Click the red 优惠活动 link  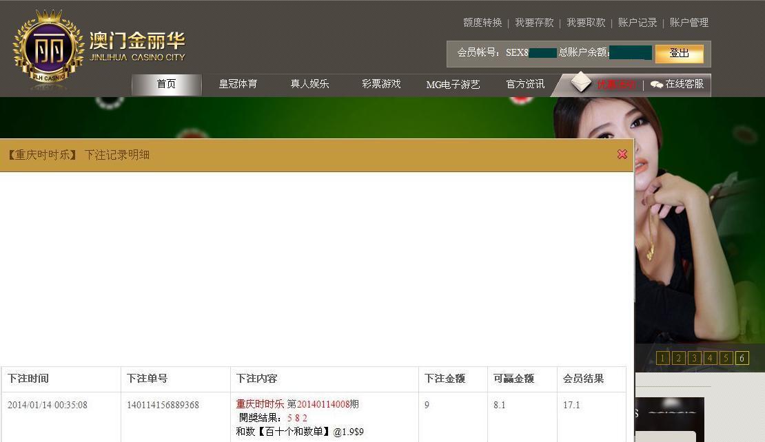click(x=615, y=84)
